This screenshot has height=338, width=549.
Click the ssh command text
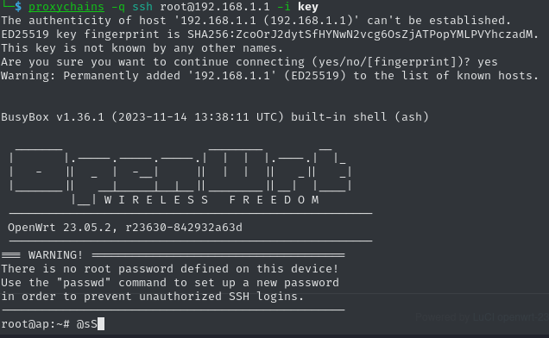(x=142, y=7)
